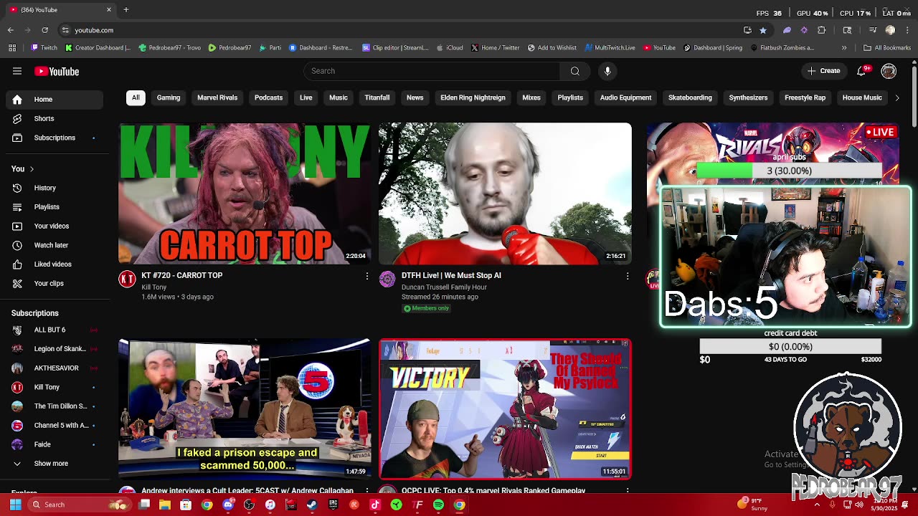Screen dimensions: 918x516
Task: Open the Chrome apps grid icon
Action: 12,48
